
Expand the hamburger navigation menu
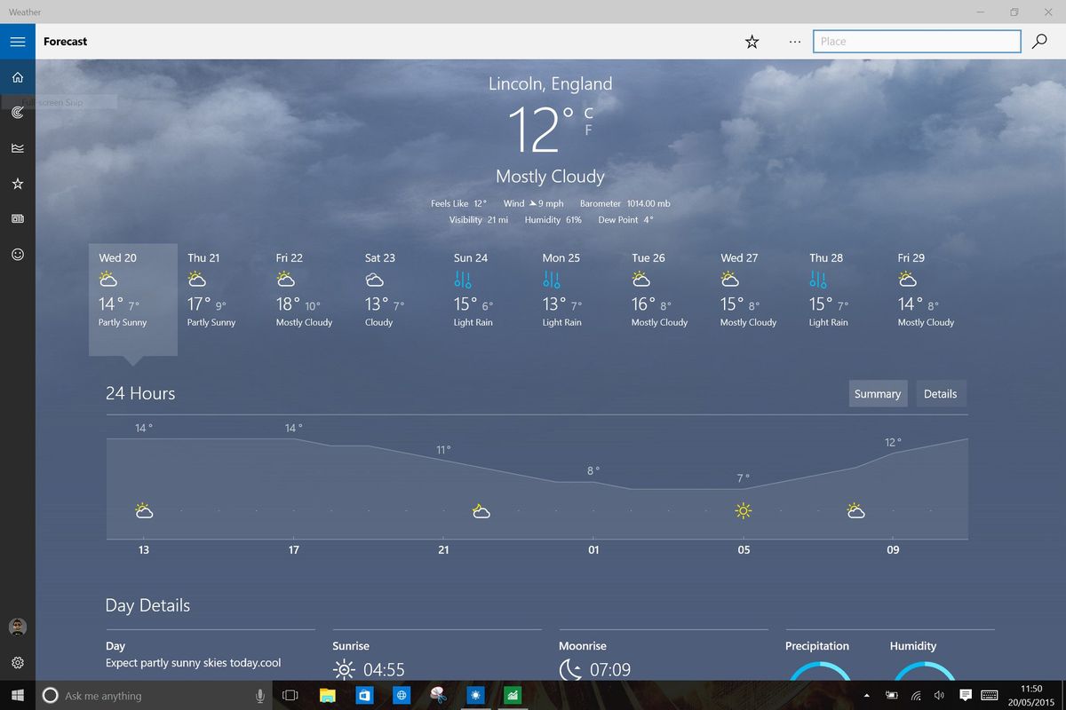point(18,41)
